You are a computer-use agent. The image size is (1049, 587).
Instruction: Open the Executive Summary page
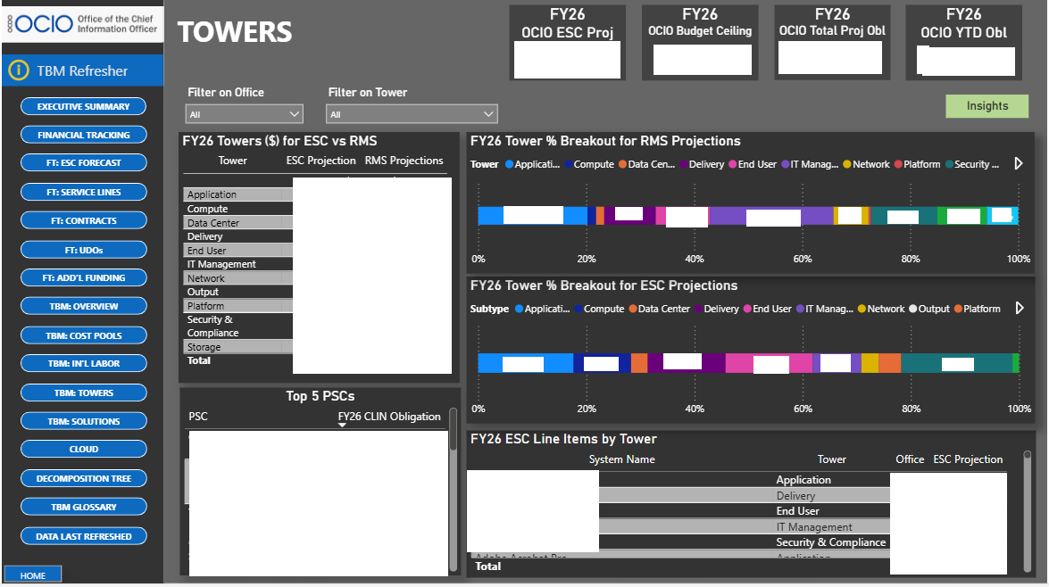84,106
